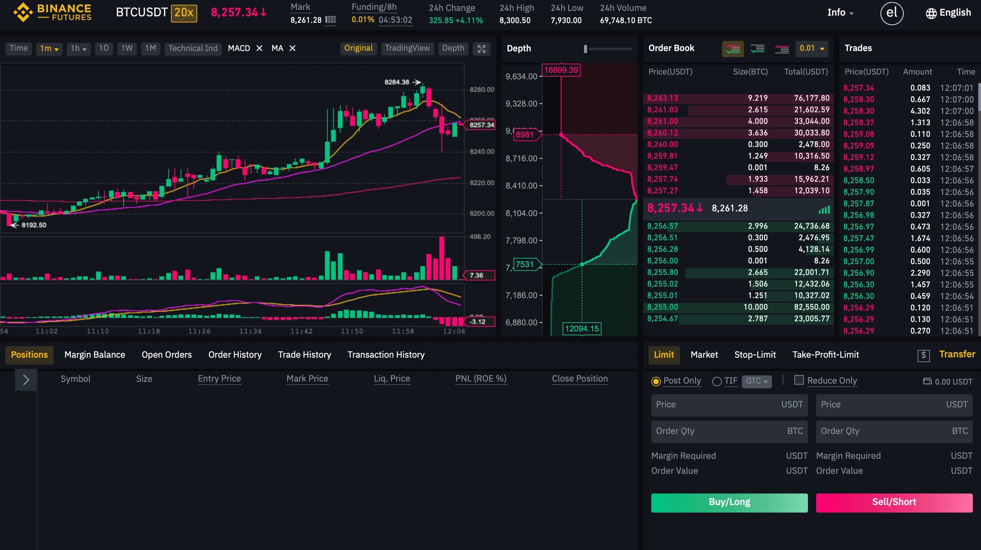Click the Liq. Price column header
This screenshot has height=550, width=981.
(392, 379)
